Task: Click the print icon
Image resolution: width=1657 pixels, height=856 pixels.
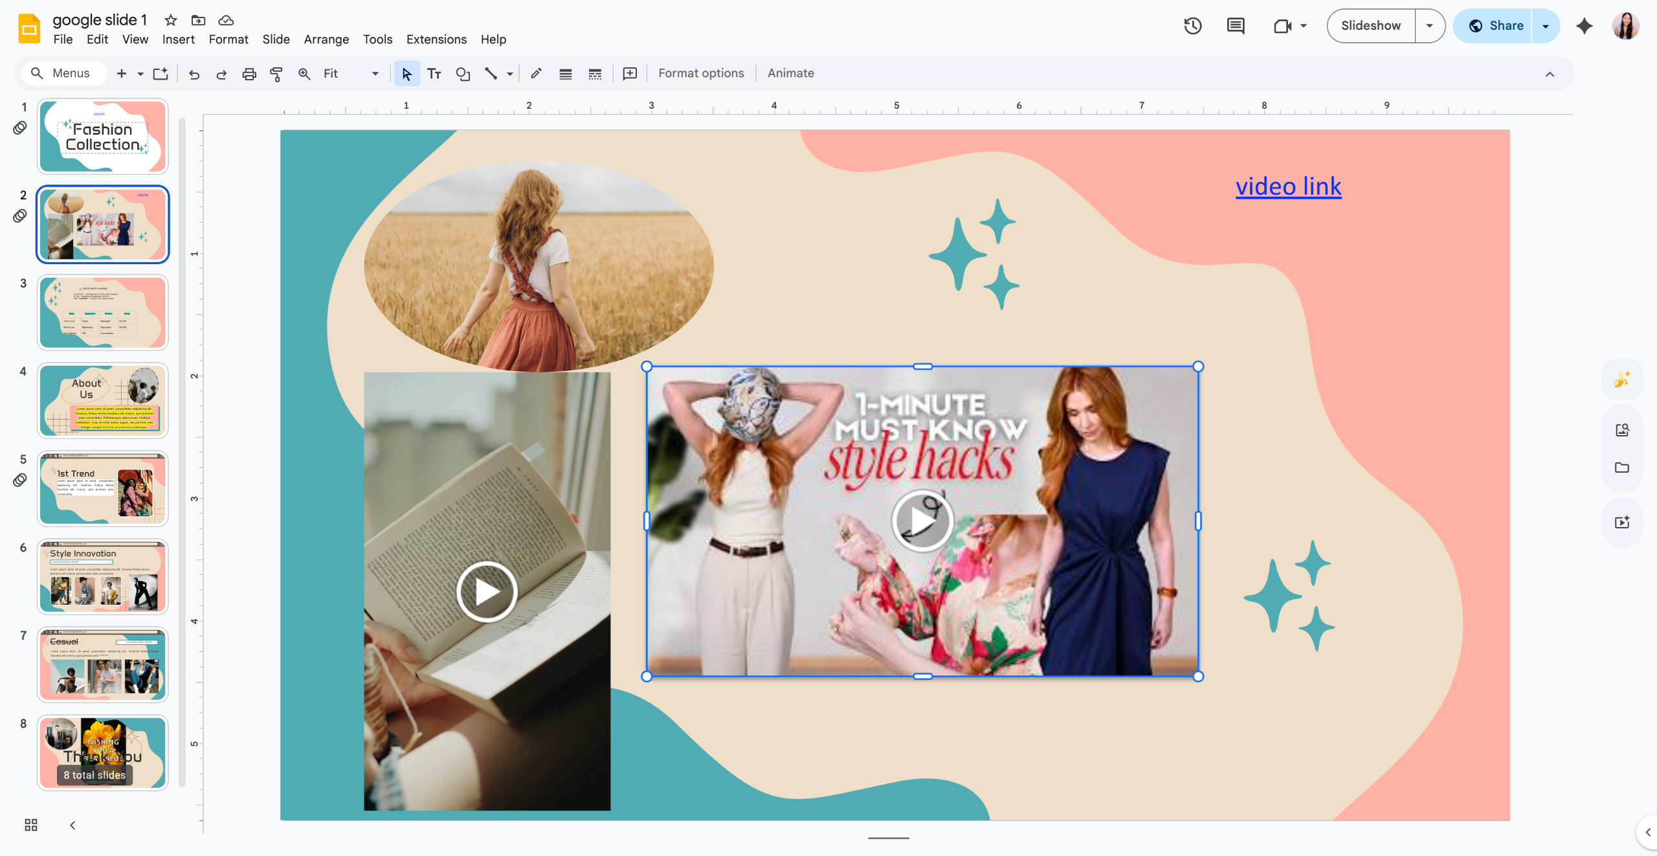Action: pyautogui.click(x=249, y=74)
